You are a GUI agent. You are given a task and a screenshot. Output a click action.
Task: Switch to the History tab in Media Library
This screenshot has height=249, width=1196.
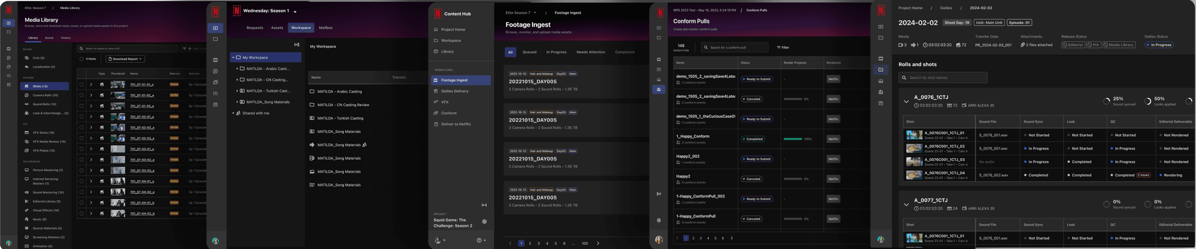(66, 38)
